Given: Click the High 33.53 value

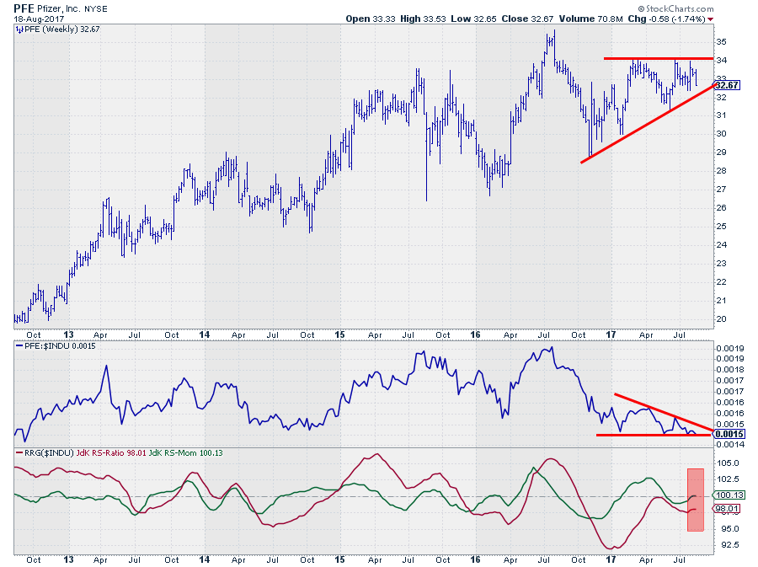Looking at the screenshot, I should (423, 19).
